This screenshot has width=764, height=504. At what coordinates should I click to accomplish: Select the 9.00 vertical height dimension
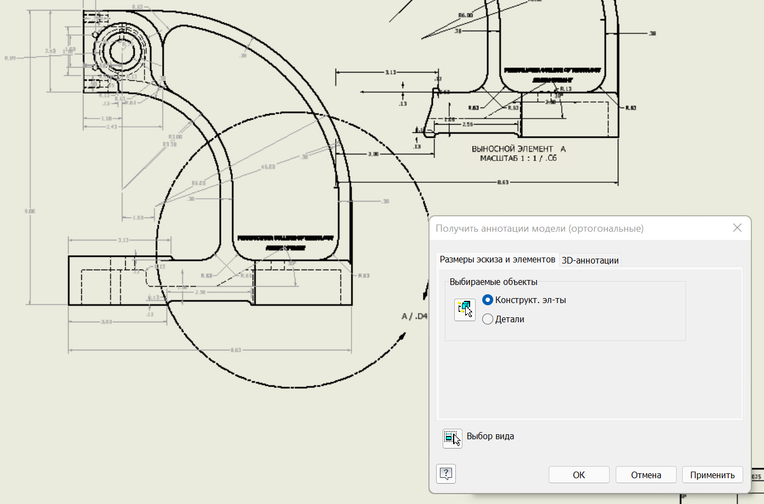[30, 211]
